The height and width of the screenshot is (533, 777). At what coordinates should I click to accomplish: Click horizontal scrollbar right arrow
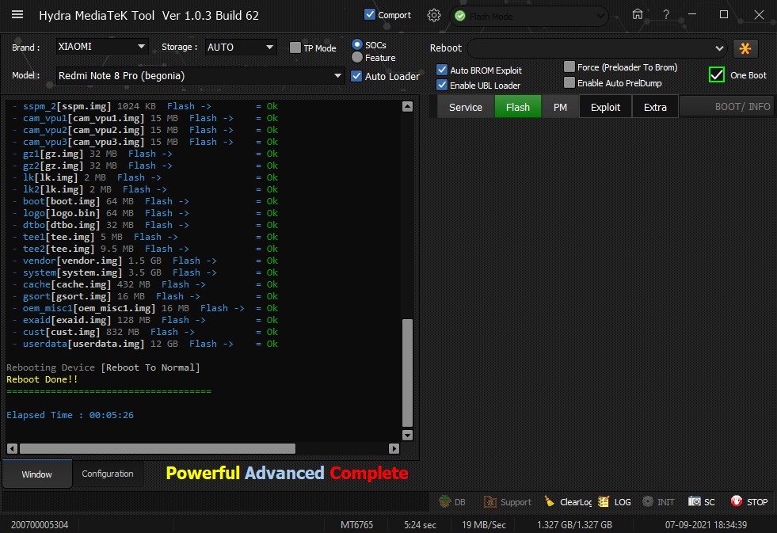point(394,448)
